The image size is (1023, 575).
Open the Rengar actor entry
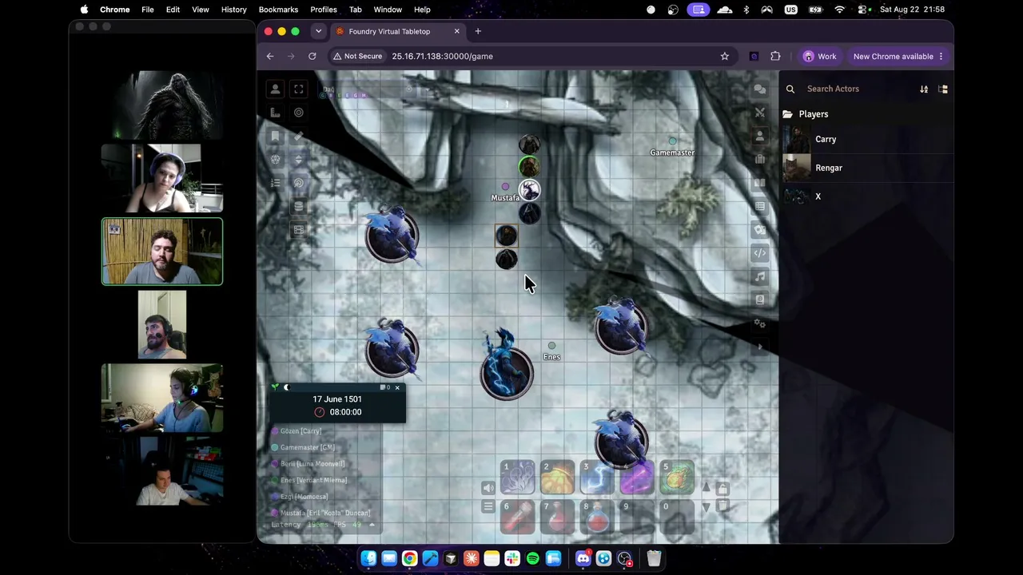[866, 168]
